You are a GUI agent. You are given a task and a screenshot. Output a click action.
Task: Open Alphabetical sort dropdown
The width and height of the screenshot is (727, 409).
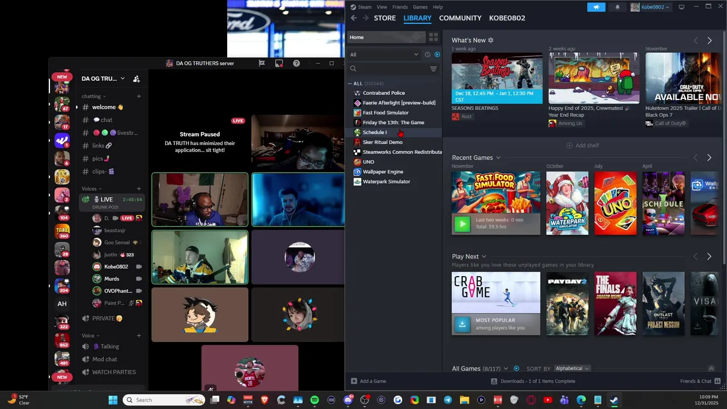573,369
